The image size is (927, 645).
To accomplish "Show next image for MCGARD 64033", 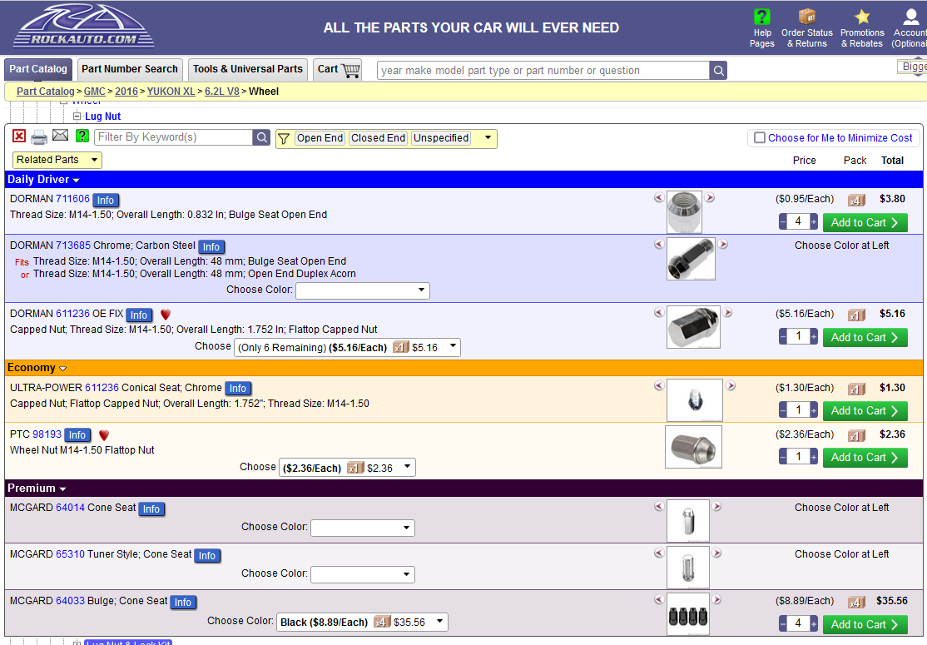I will point(716,599).
